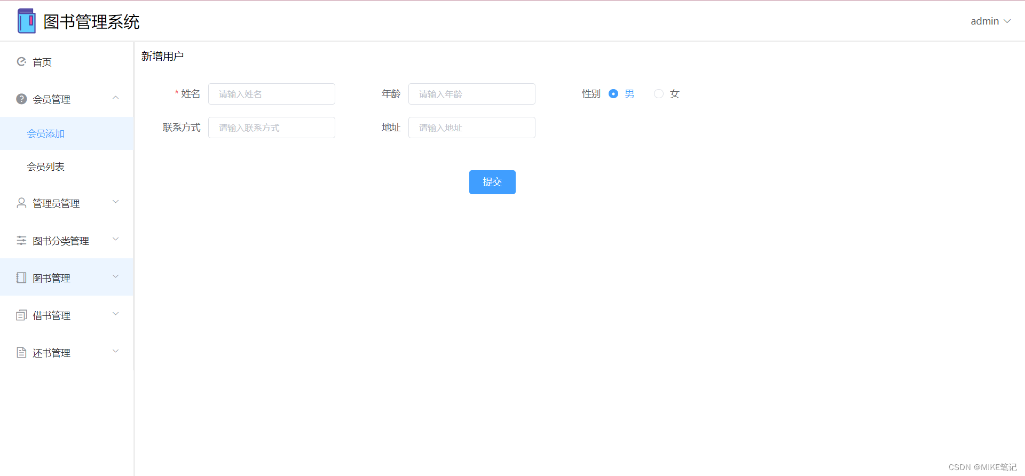Click the 图书分类管理 menu label

pos(61,241)
